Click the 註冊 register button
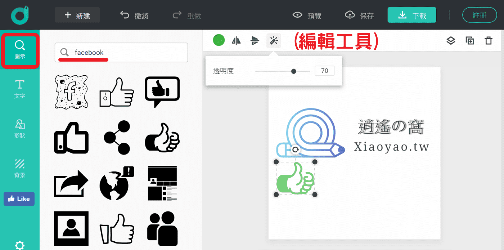Viewport: 504px width, 250px height. (x=480, y=15)
